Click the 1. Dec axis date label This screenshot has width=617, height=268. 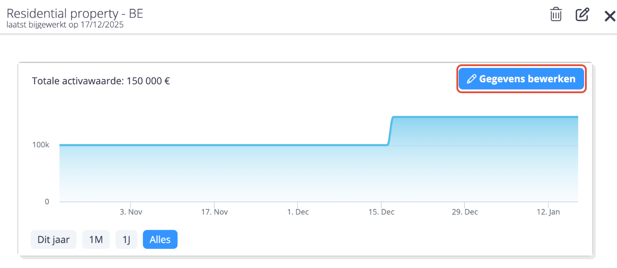298,212
